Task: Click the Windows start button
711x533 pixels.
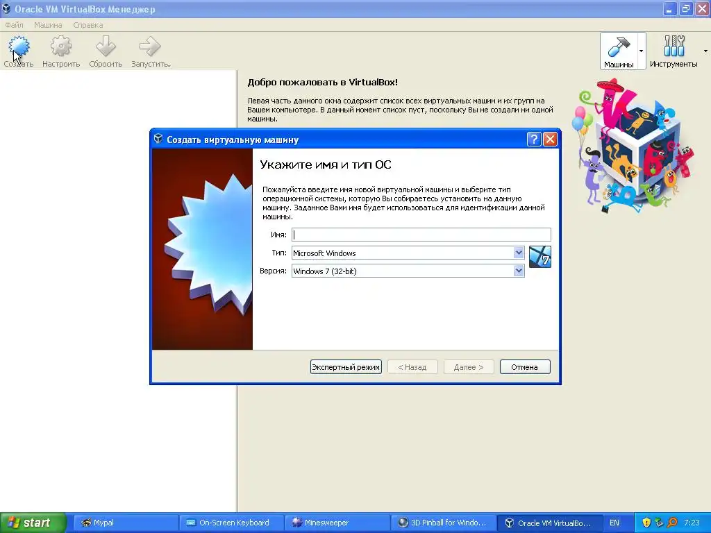Action: pyautogui.click(x=33, y=523)
